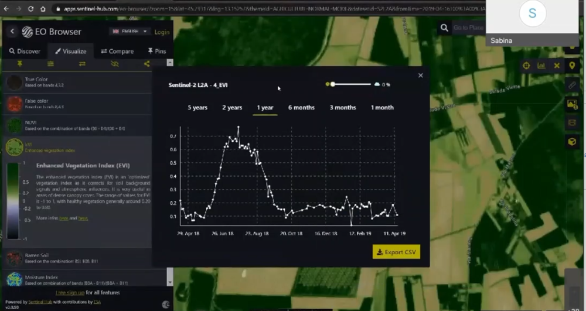This screenshot has height=311, width=586.
Task: Select the False color layer
Action: [x=77, y=104]
